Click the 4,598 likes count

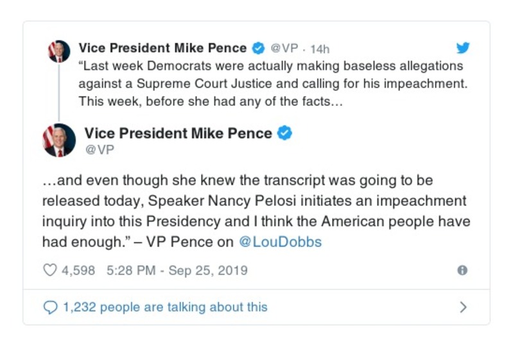point(78,271)
